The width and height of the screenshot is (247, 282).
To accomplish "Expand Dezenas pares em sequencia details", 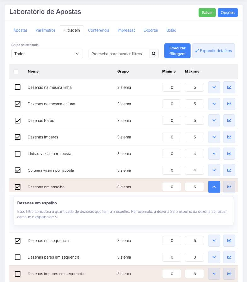I will pos(214,257).
